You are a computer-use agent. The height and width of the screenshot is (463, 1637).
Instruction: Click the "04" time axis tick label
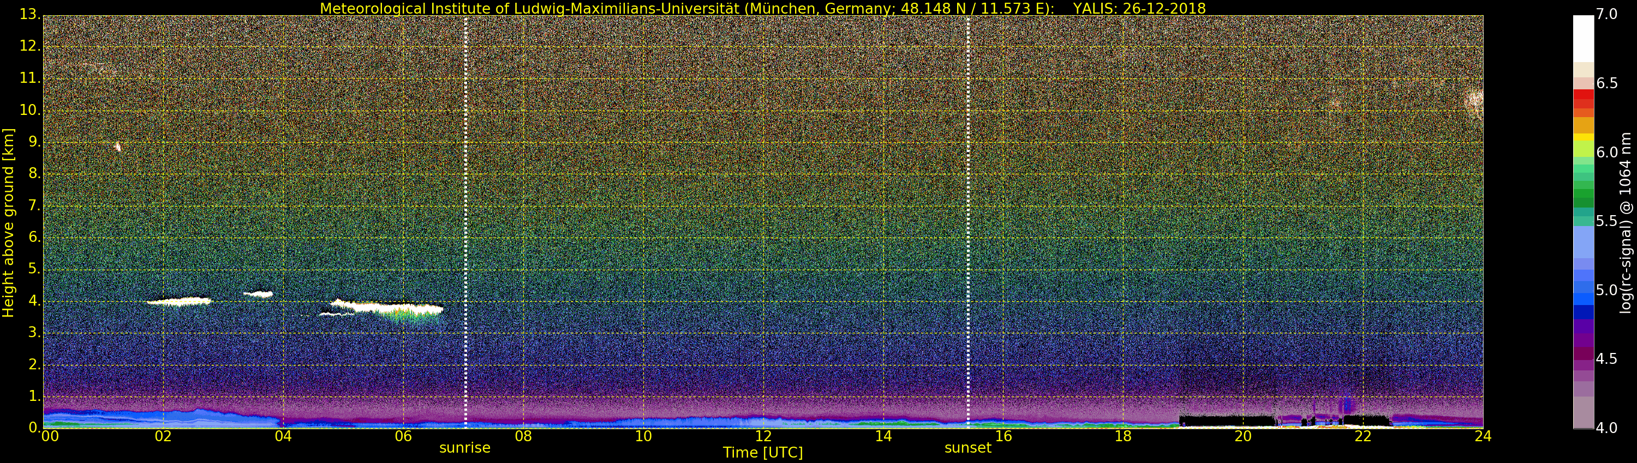(283, 436)
